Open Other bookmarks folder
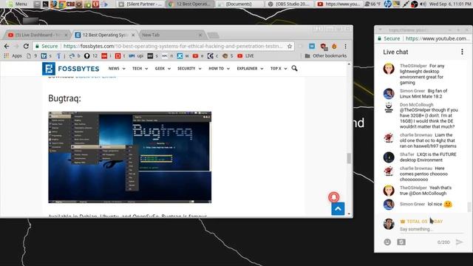Viewport: 473px width, 266px height. point(326,56)
